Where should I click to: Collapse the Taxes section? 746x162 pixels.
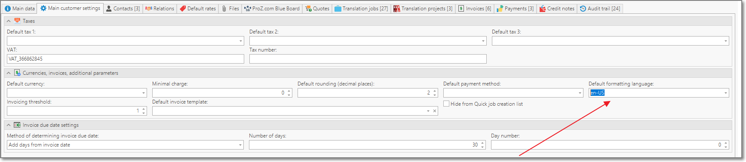pos(9,21)
